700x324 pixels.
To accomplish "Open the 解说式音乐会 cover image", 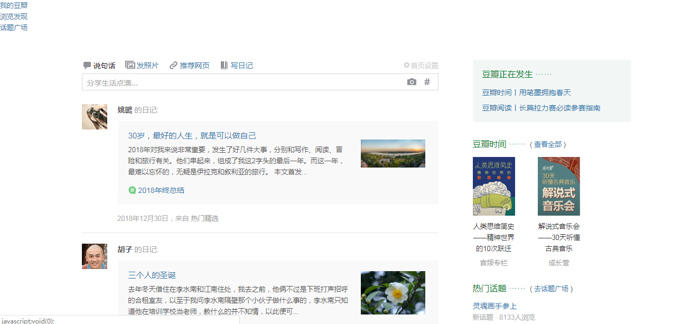I will pos(559,186).
